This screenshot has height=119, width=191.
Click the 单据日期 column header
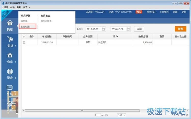click(47, 36)
